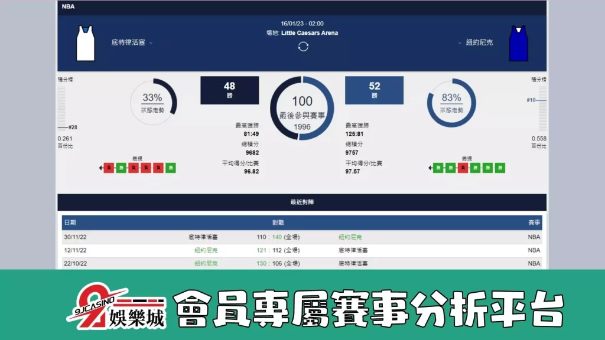605x340 pixels.
Task: Click the 52 勝 stat box
Action: coord(375,90)
